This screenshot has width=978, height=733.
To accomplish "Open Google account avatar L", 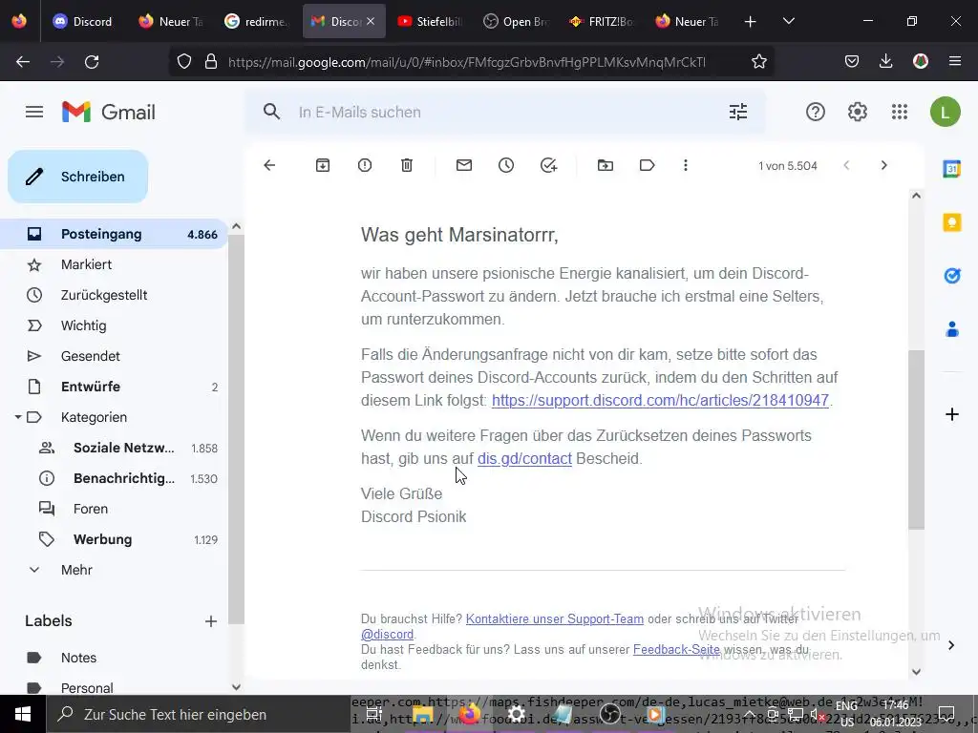I will pyautogui.click(x=945, y=113).
